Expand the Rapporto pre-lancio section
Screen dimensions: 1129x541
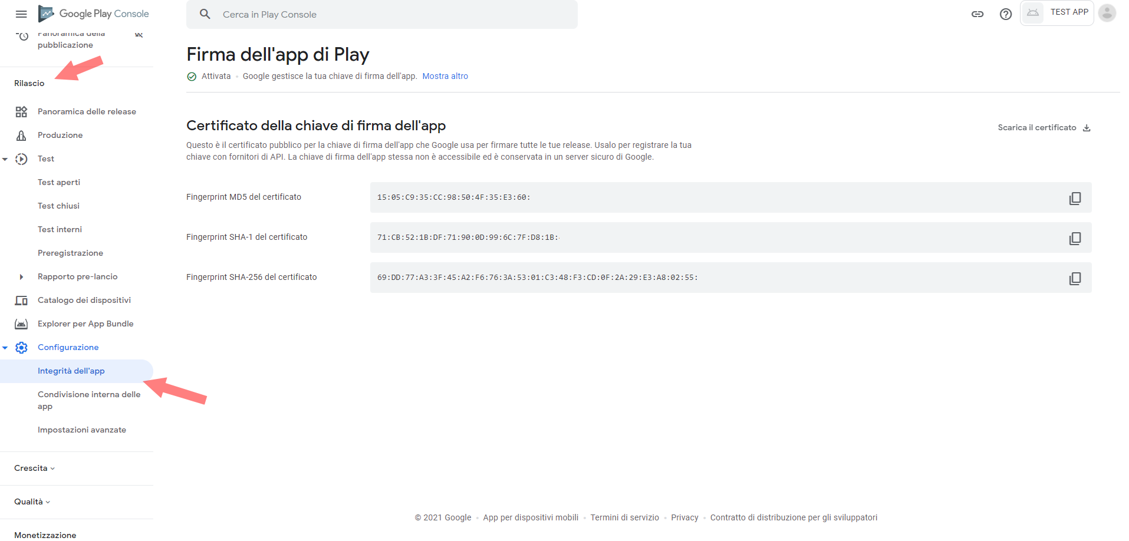[21, 276]
